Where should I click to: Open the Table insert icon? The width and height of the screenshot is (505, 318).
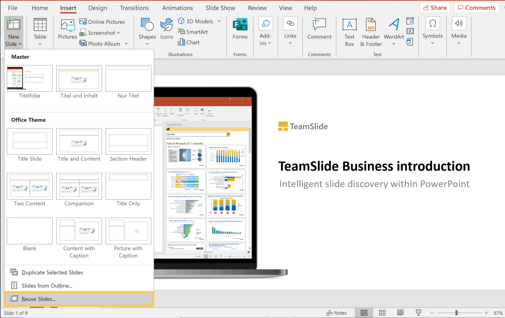(40, 25)
